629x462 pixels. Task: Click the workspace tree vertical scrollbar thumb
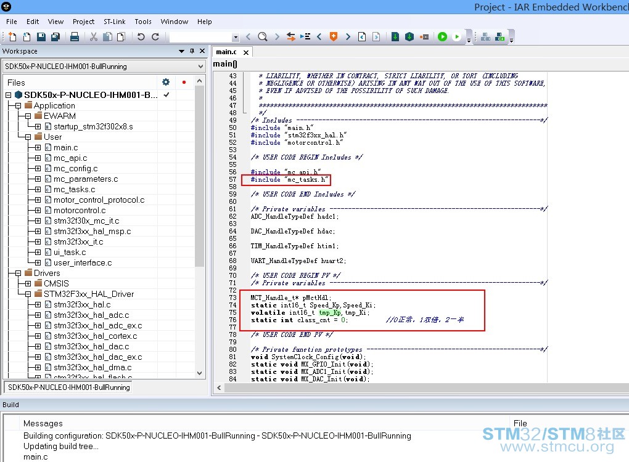click(199, 176)
